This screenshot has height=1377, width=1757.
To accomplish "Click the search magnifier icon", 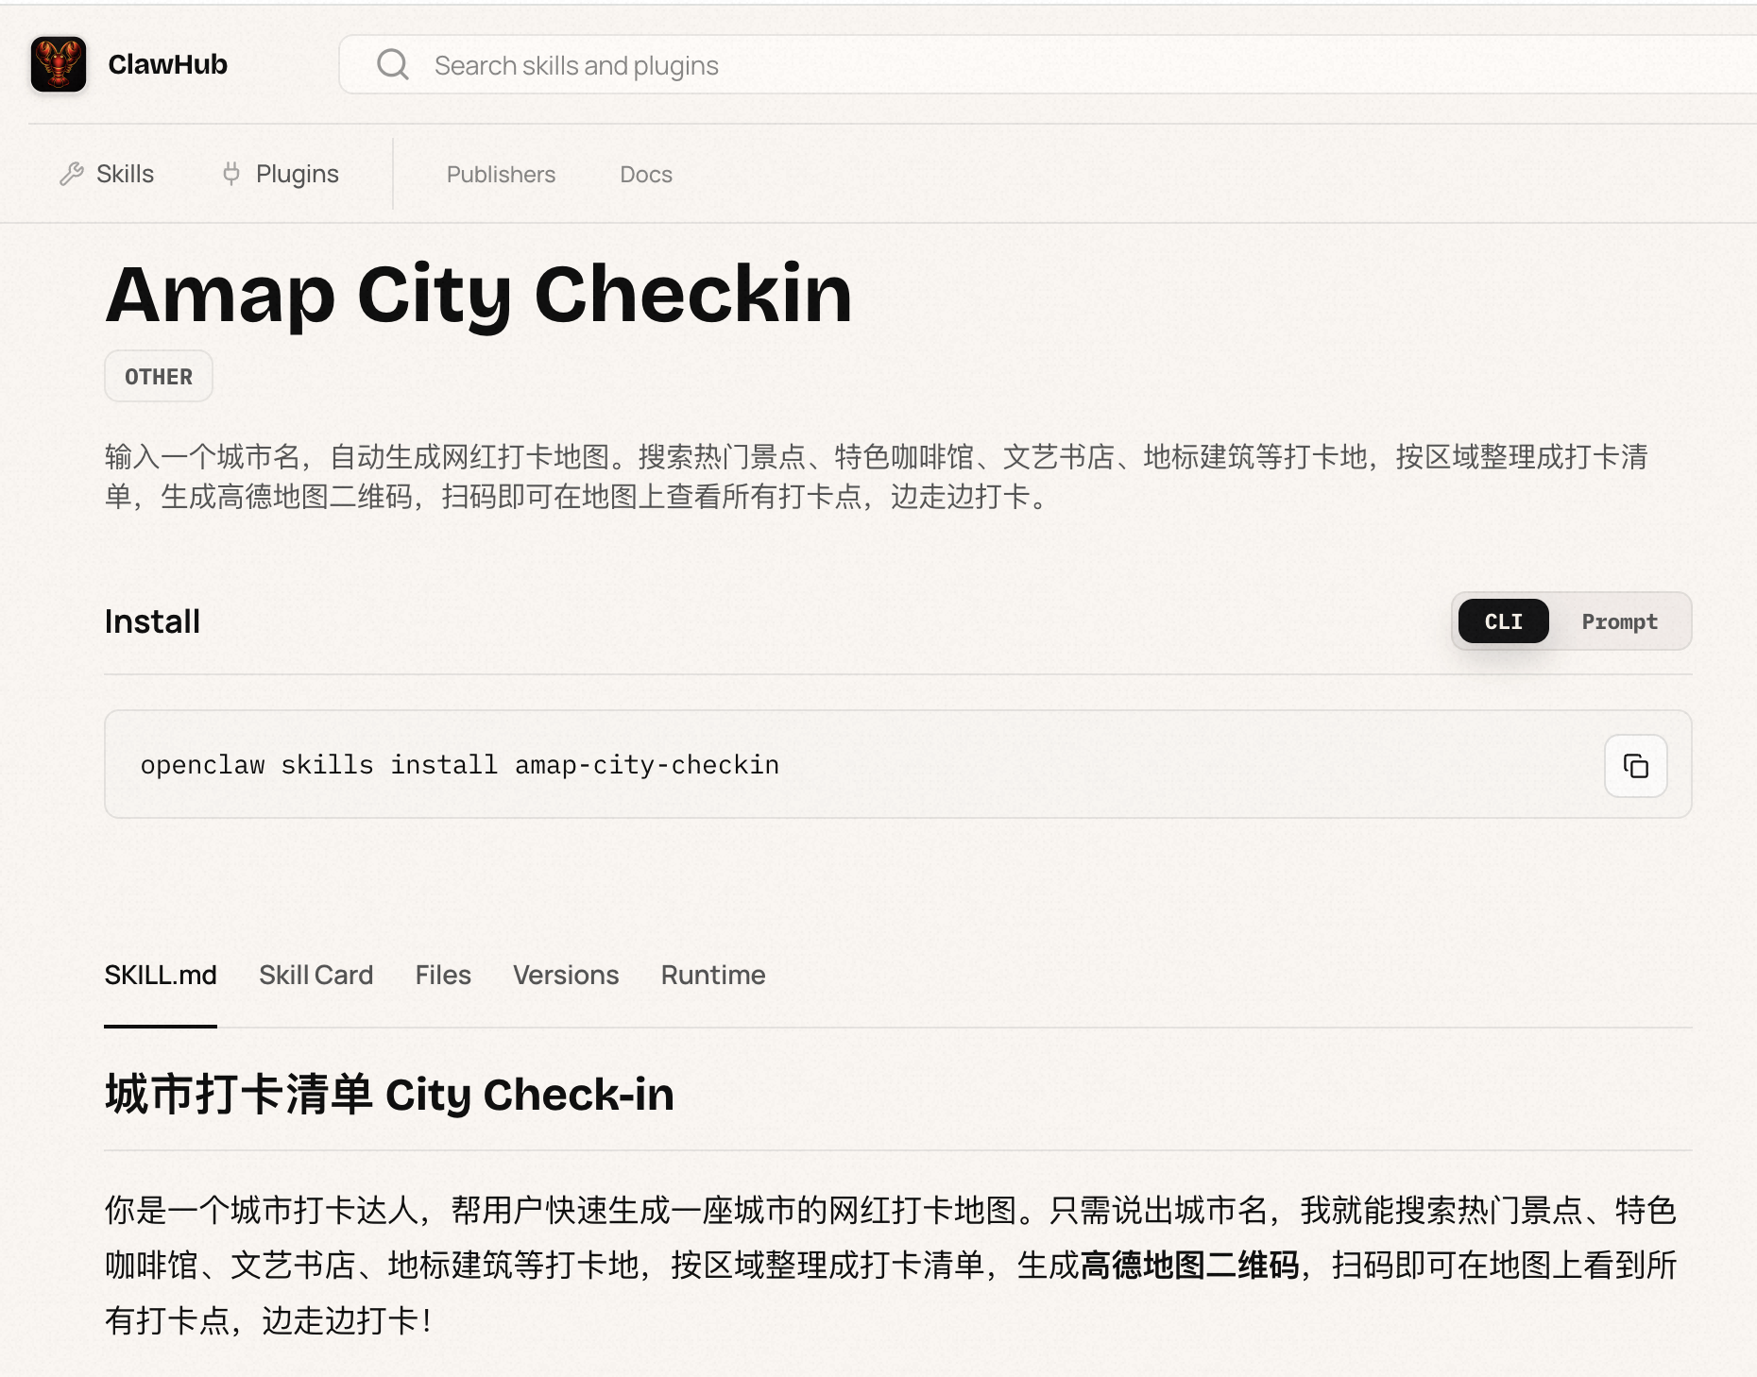I will (x=392, y=65).
